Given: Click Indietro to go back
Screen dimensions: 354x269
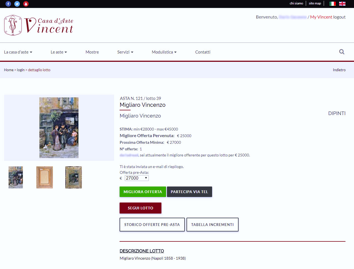Looking at the screenshot, I should tap(339, 70).
